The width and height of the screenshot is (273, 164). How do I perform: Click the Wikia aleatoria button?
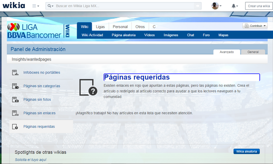click(247, 152)
